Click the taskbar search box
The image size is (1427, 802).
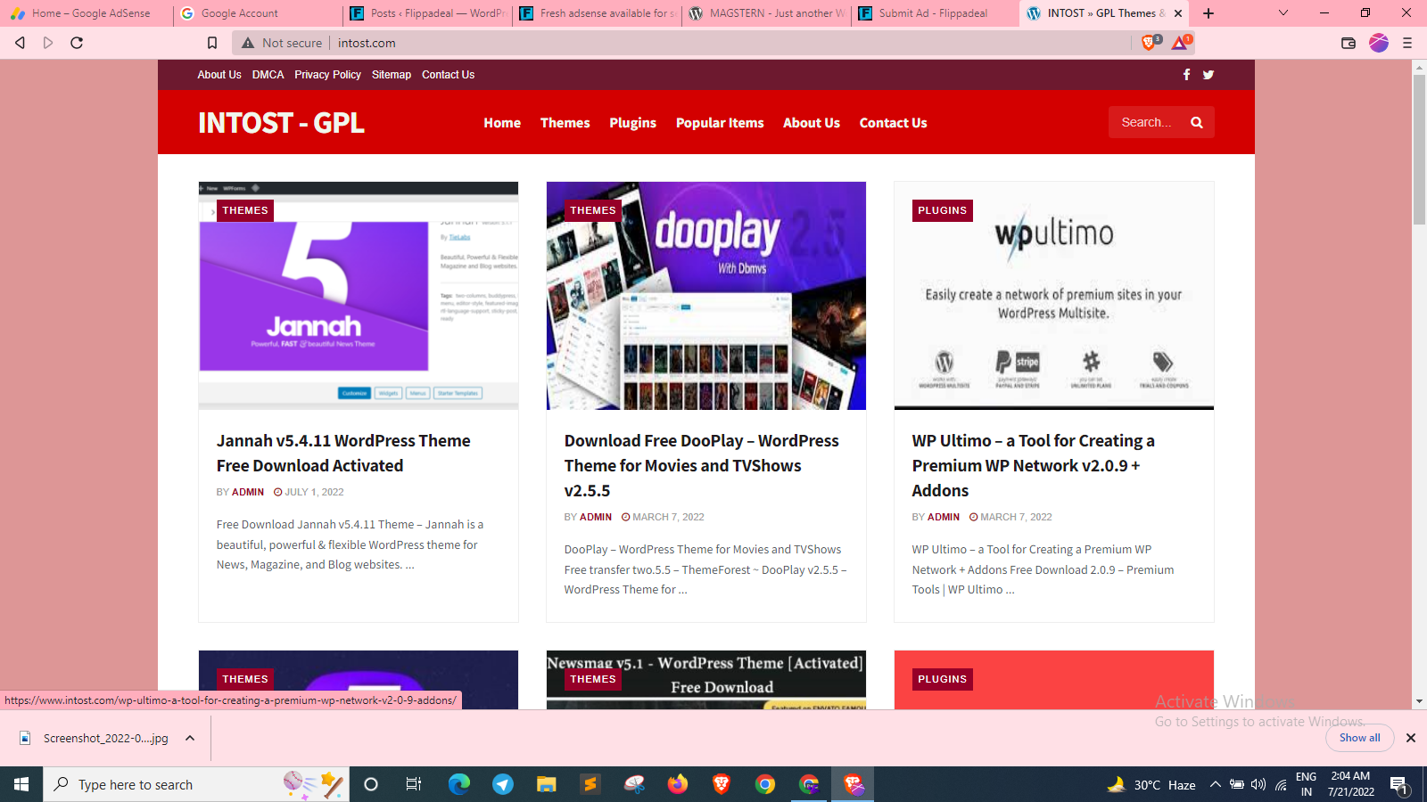point(196,784)
